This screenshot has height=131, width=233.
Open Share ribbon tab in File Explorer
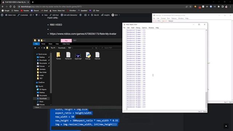(x=50, y=44)
